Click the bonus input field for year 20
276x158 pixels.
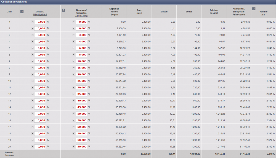pyautogui.click(x=81, y=147)
